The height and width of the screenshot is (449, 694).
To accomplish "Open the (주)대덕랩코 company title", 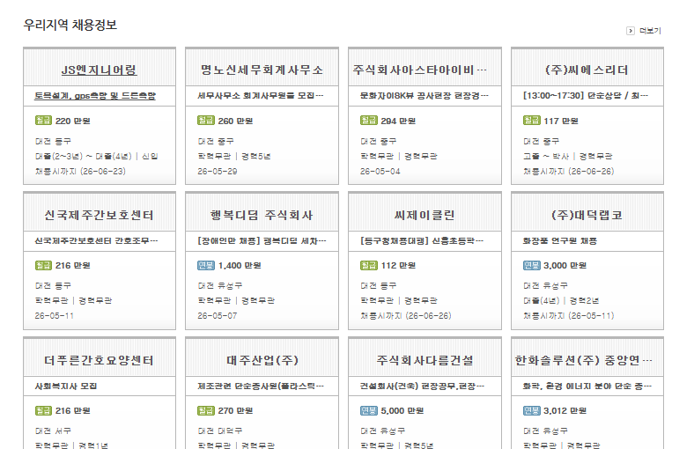I will 587,215.
